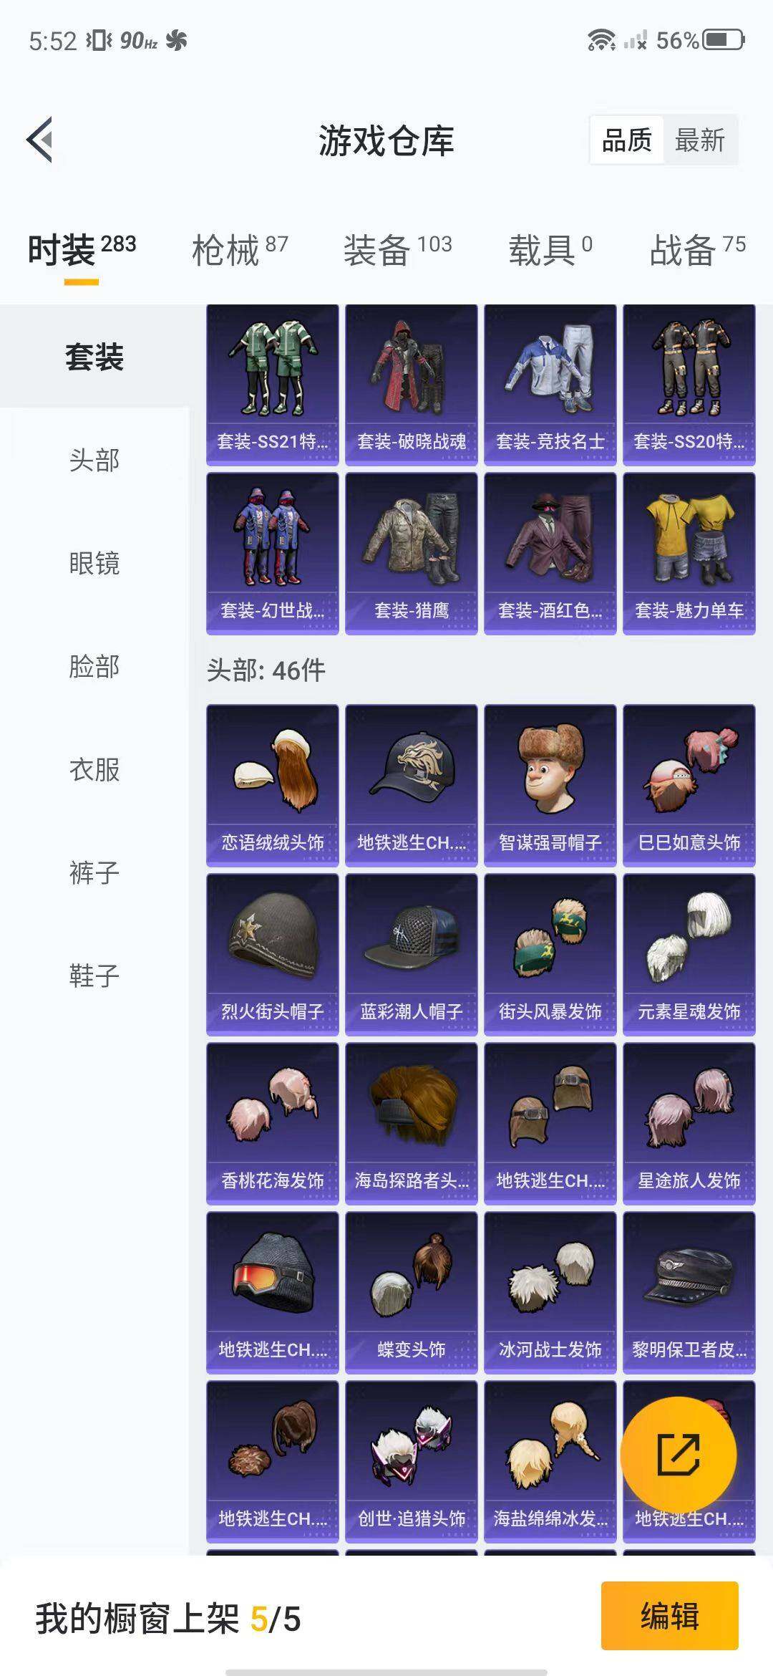Tap the 编辑 button
The width and height of the screenshot is (773, 1676).
669,1615
